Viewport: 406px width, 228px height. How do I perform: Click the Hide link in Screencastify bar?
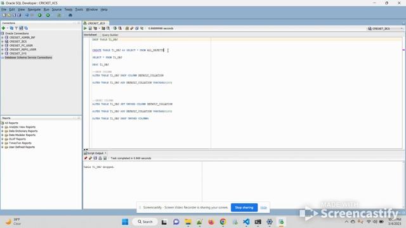tap(263, 208)
